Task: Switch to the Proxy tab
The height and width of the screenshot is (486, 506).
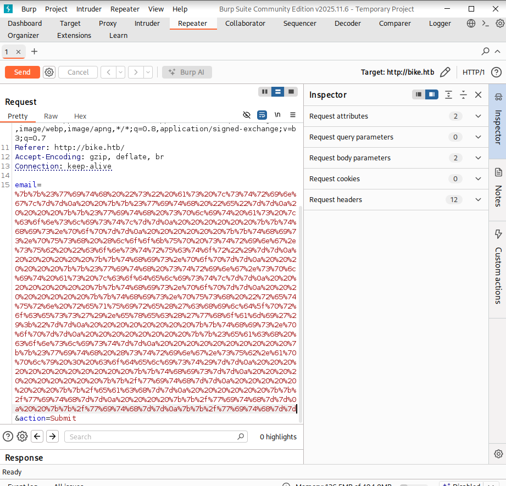Action: (108, 24)
